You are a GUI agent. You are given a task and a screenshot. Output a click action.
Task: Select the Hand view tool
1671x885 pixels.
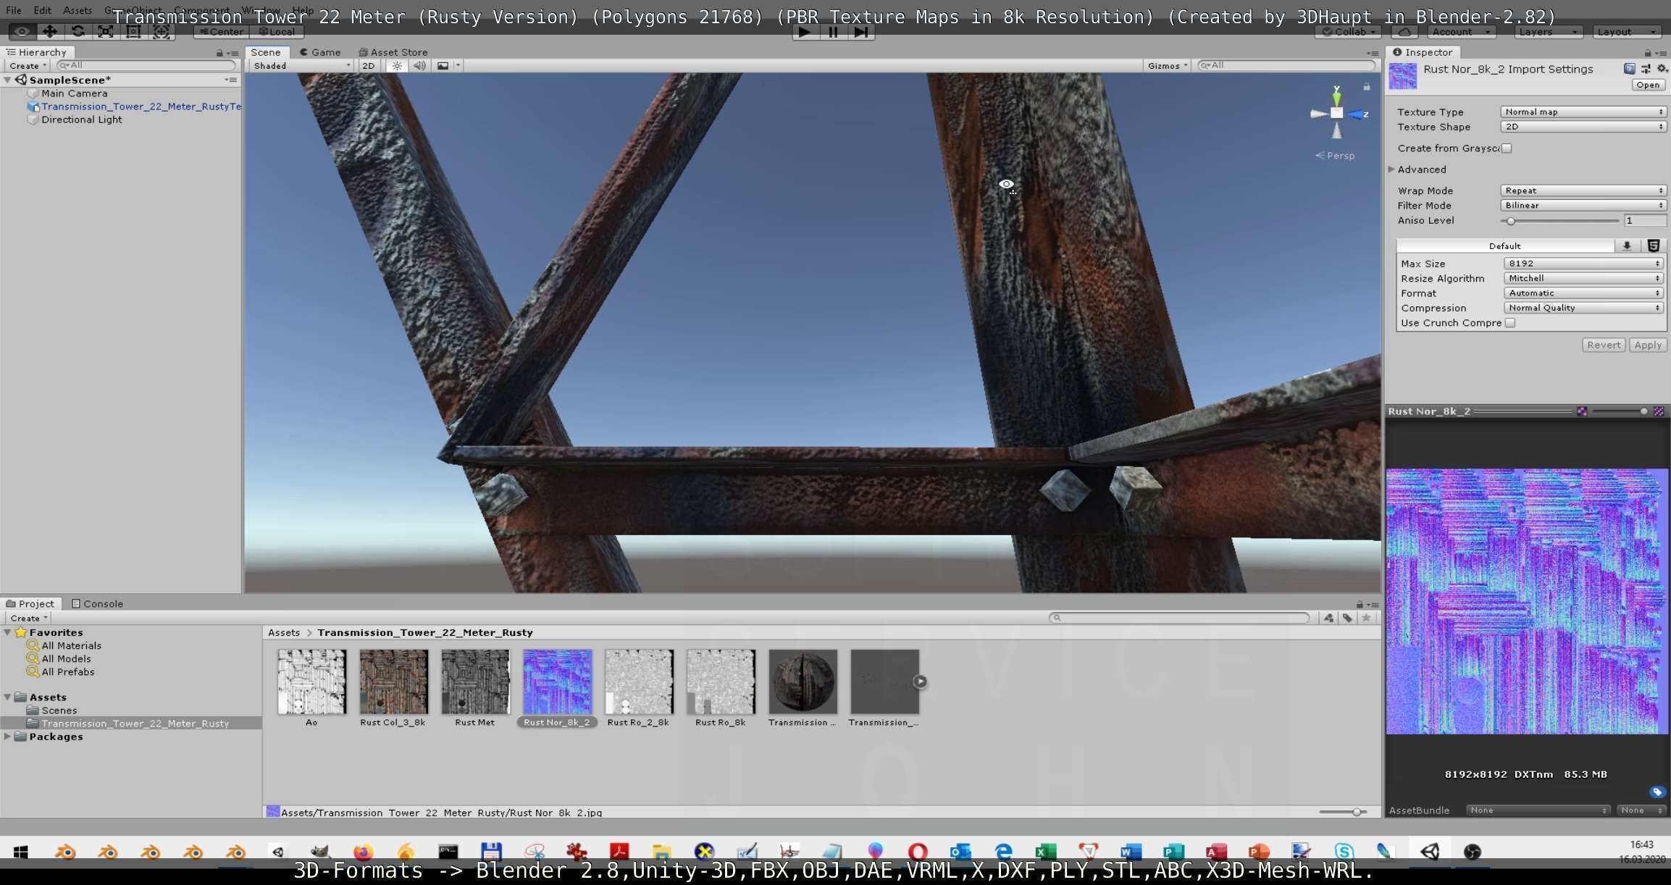coord(22,32)
